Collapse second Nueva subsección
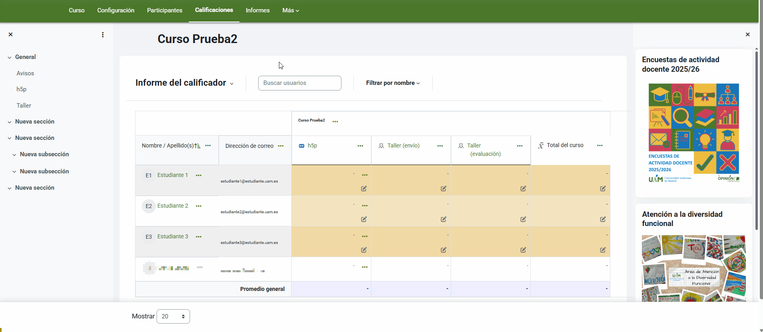Viewport: 763px width, 332px height. [14, 172]
